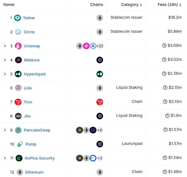
Task: Click the GoPlus Security logo
Action: tap(19, 158)
